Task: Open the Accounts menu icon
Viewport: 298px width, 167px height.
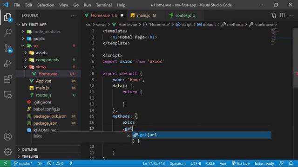Action: (x=7, y=136)
